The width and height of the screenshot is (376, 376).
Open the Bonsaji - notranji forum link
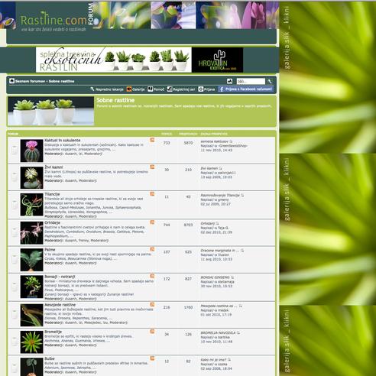[60, 277]
